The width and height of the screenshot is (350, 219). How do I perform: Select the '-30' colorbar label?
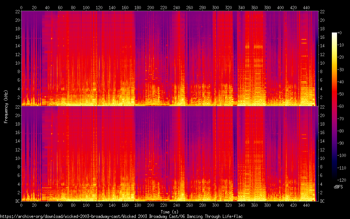point(340,69)
